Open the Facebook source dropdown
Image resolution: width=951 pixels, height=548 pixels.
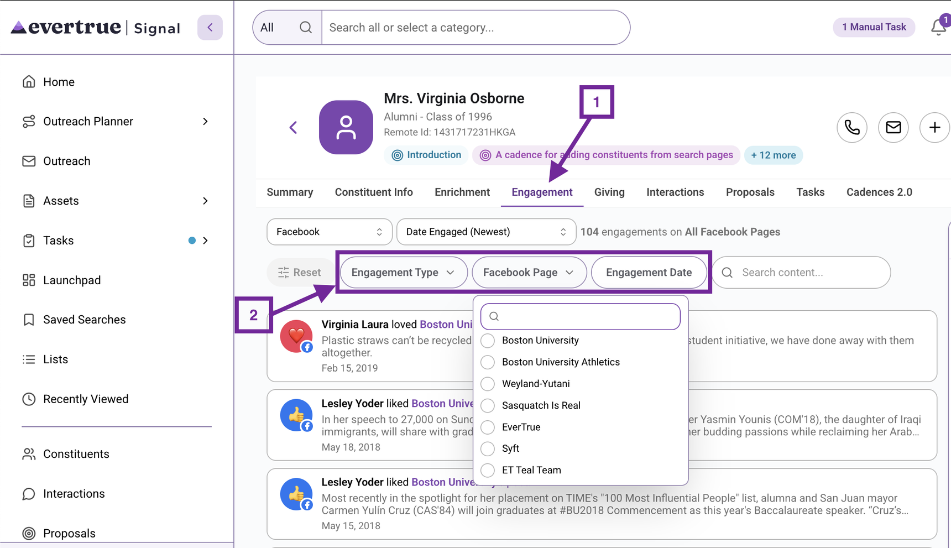point(330,232)
